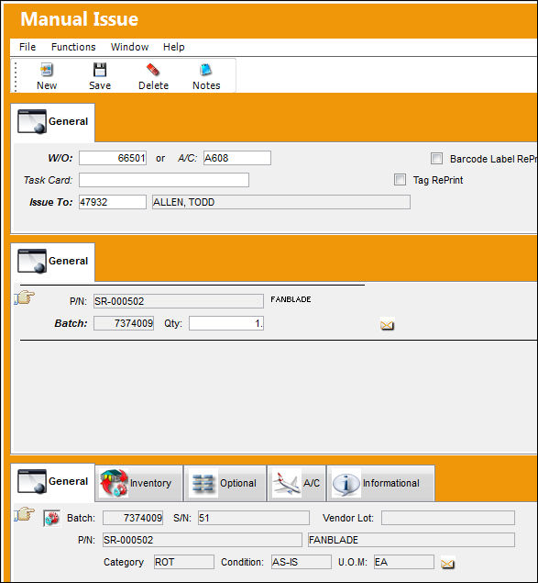The height and width of the screenshot is (583, 538).
Task: Click the empty Task Card field
Action: (164, 180)
